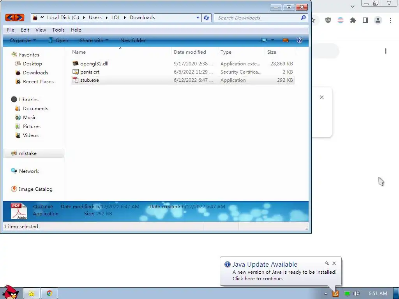Sort by the Date modified column
This screenshot has width=399, height=299.
point(190,52)
